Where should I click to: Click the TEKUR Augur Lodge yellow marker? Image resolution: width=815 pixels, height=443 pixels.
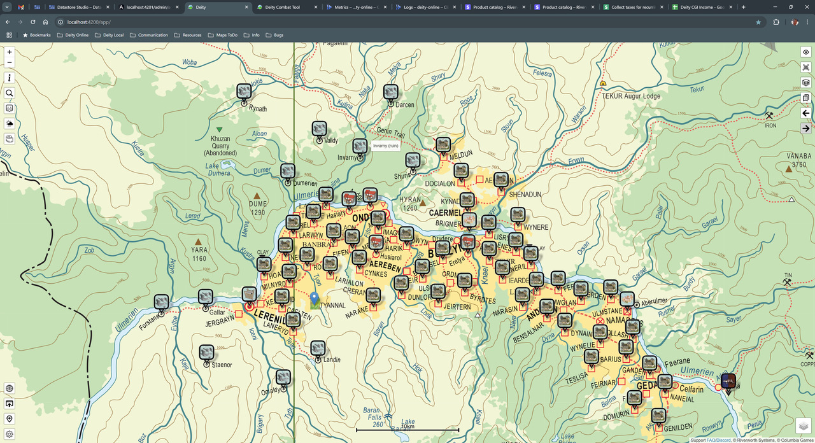point(602,83)
